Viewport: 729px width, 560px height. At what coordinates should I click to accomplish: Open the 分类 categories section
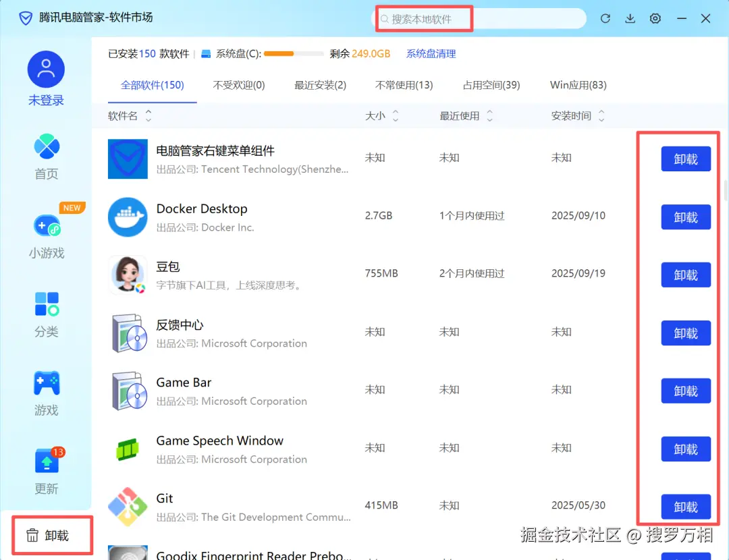pyautogui.click(x=47, y=314)
